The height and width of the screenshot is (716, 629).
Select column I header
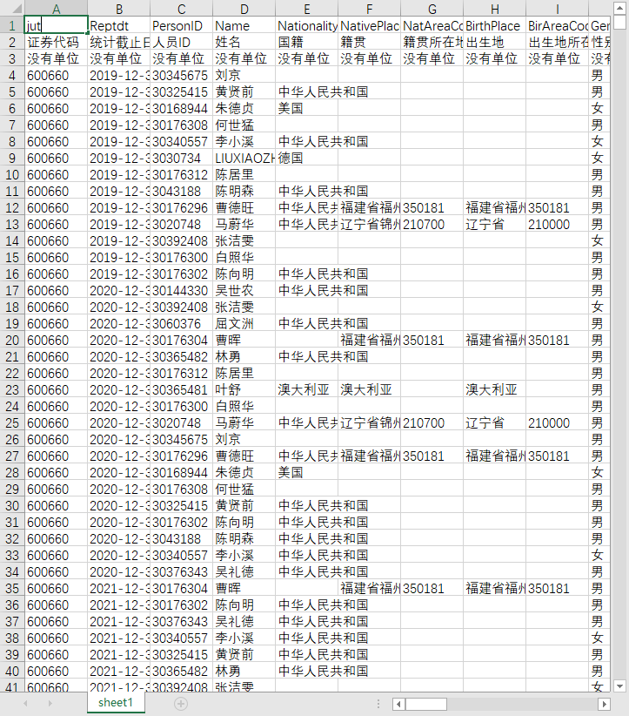click(557, 9)
